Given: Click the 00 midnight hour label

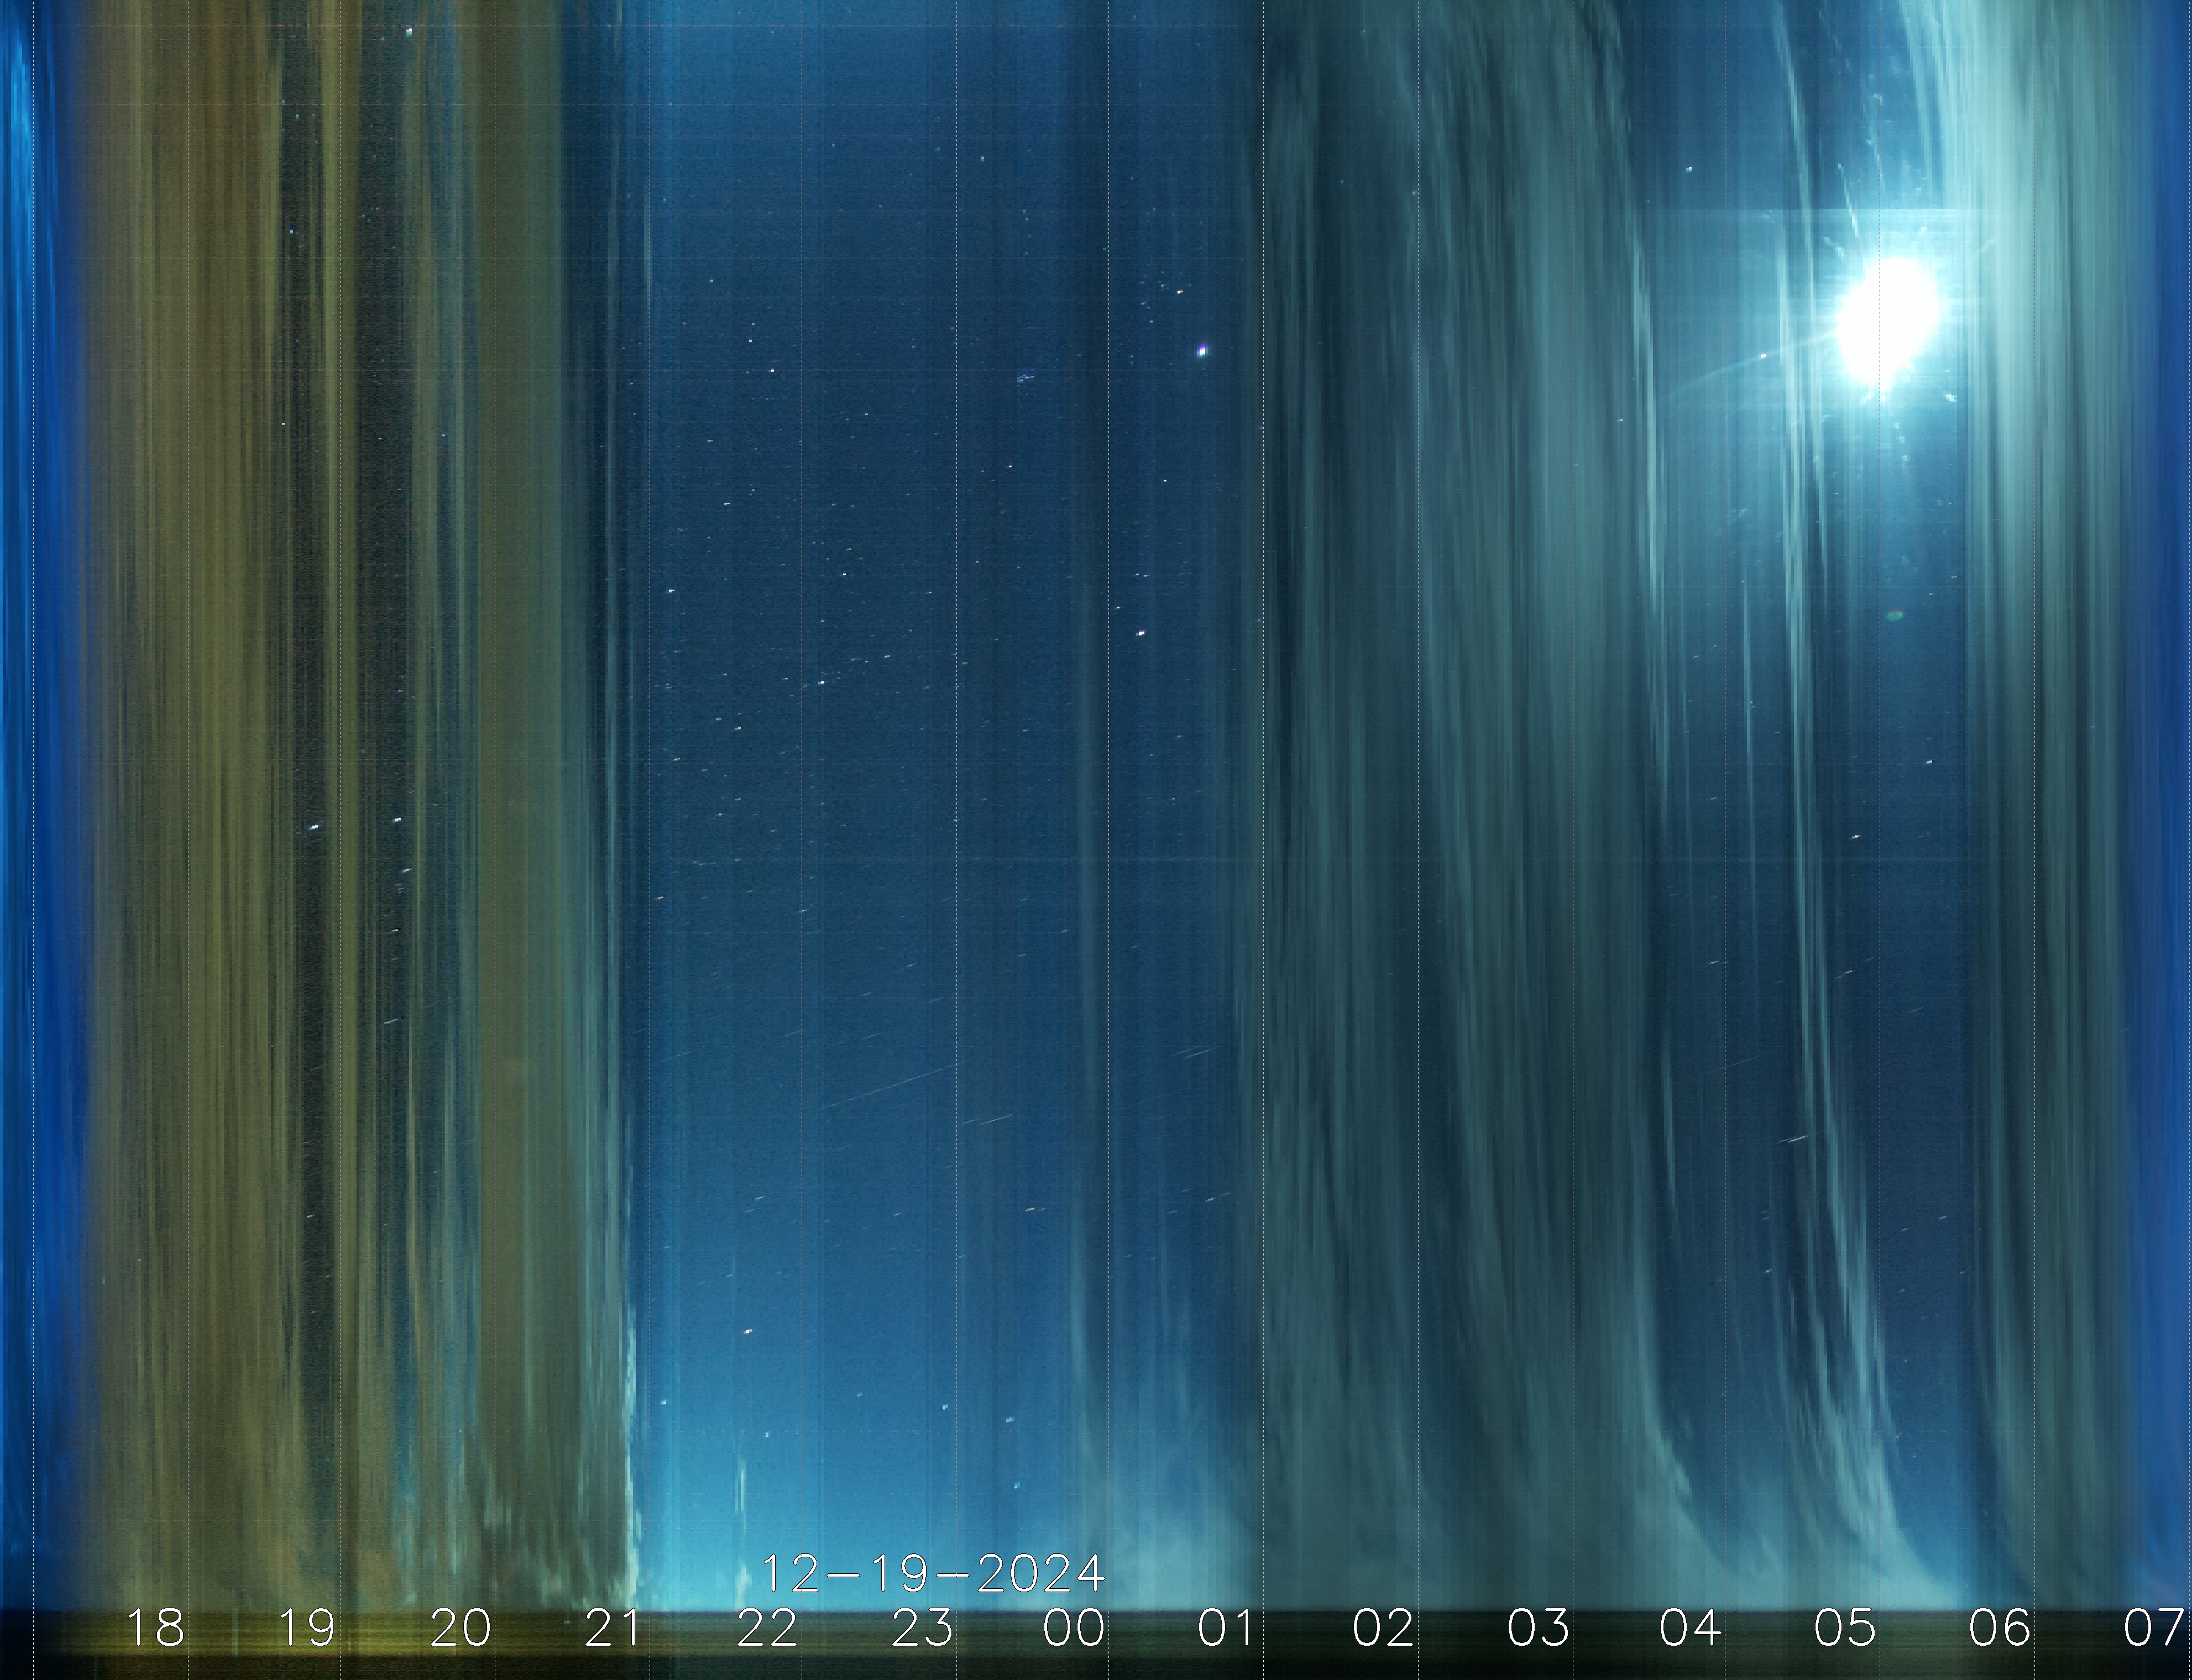Looking at the screenshot, I should tap(1074, 1629).
